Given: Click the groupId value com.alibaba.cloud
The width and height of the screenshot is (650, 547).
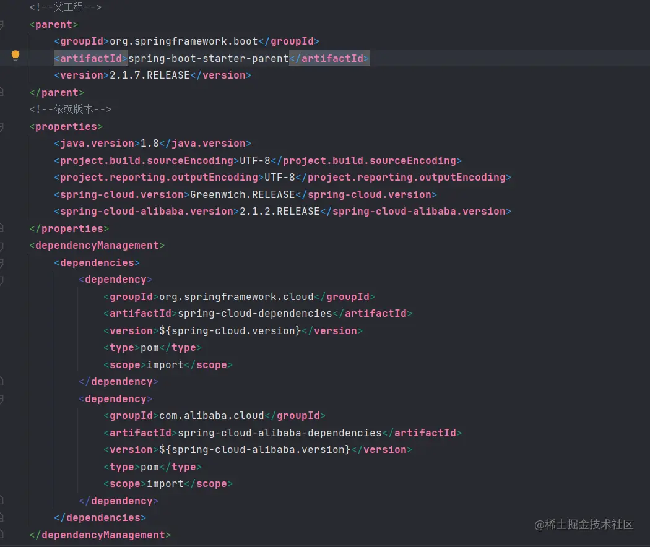Looking at the screenshot, I should coord(212,416).
